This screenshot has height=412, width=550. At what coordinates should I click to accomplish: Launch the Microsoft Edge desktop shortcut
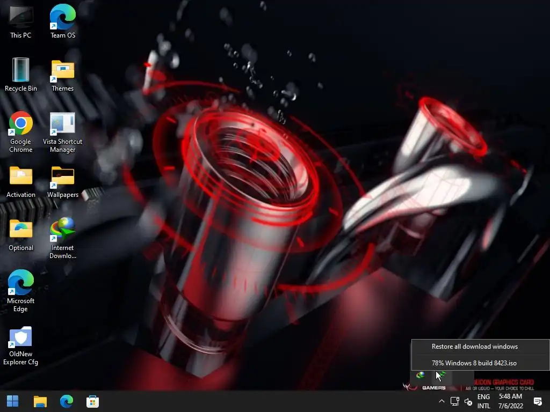[x=21, y=291]
